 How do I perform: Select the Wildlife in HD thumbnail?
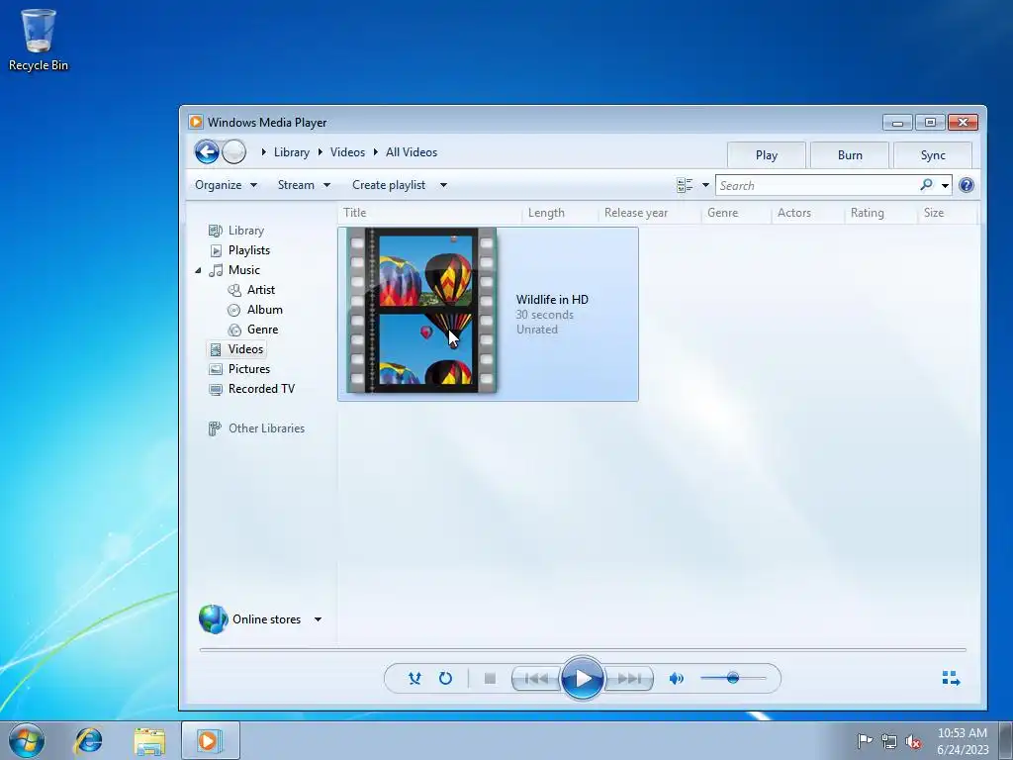click(421, 310)
